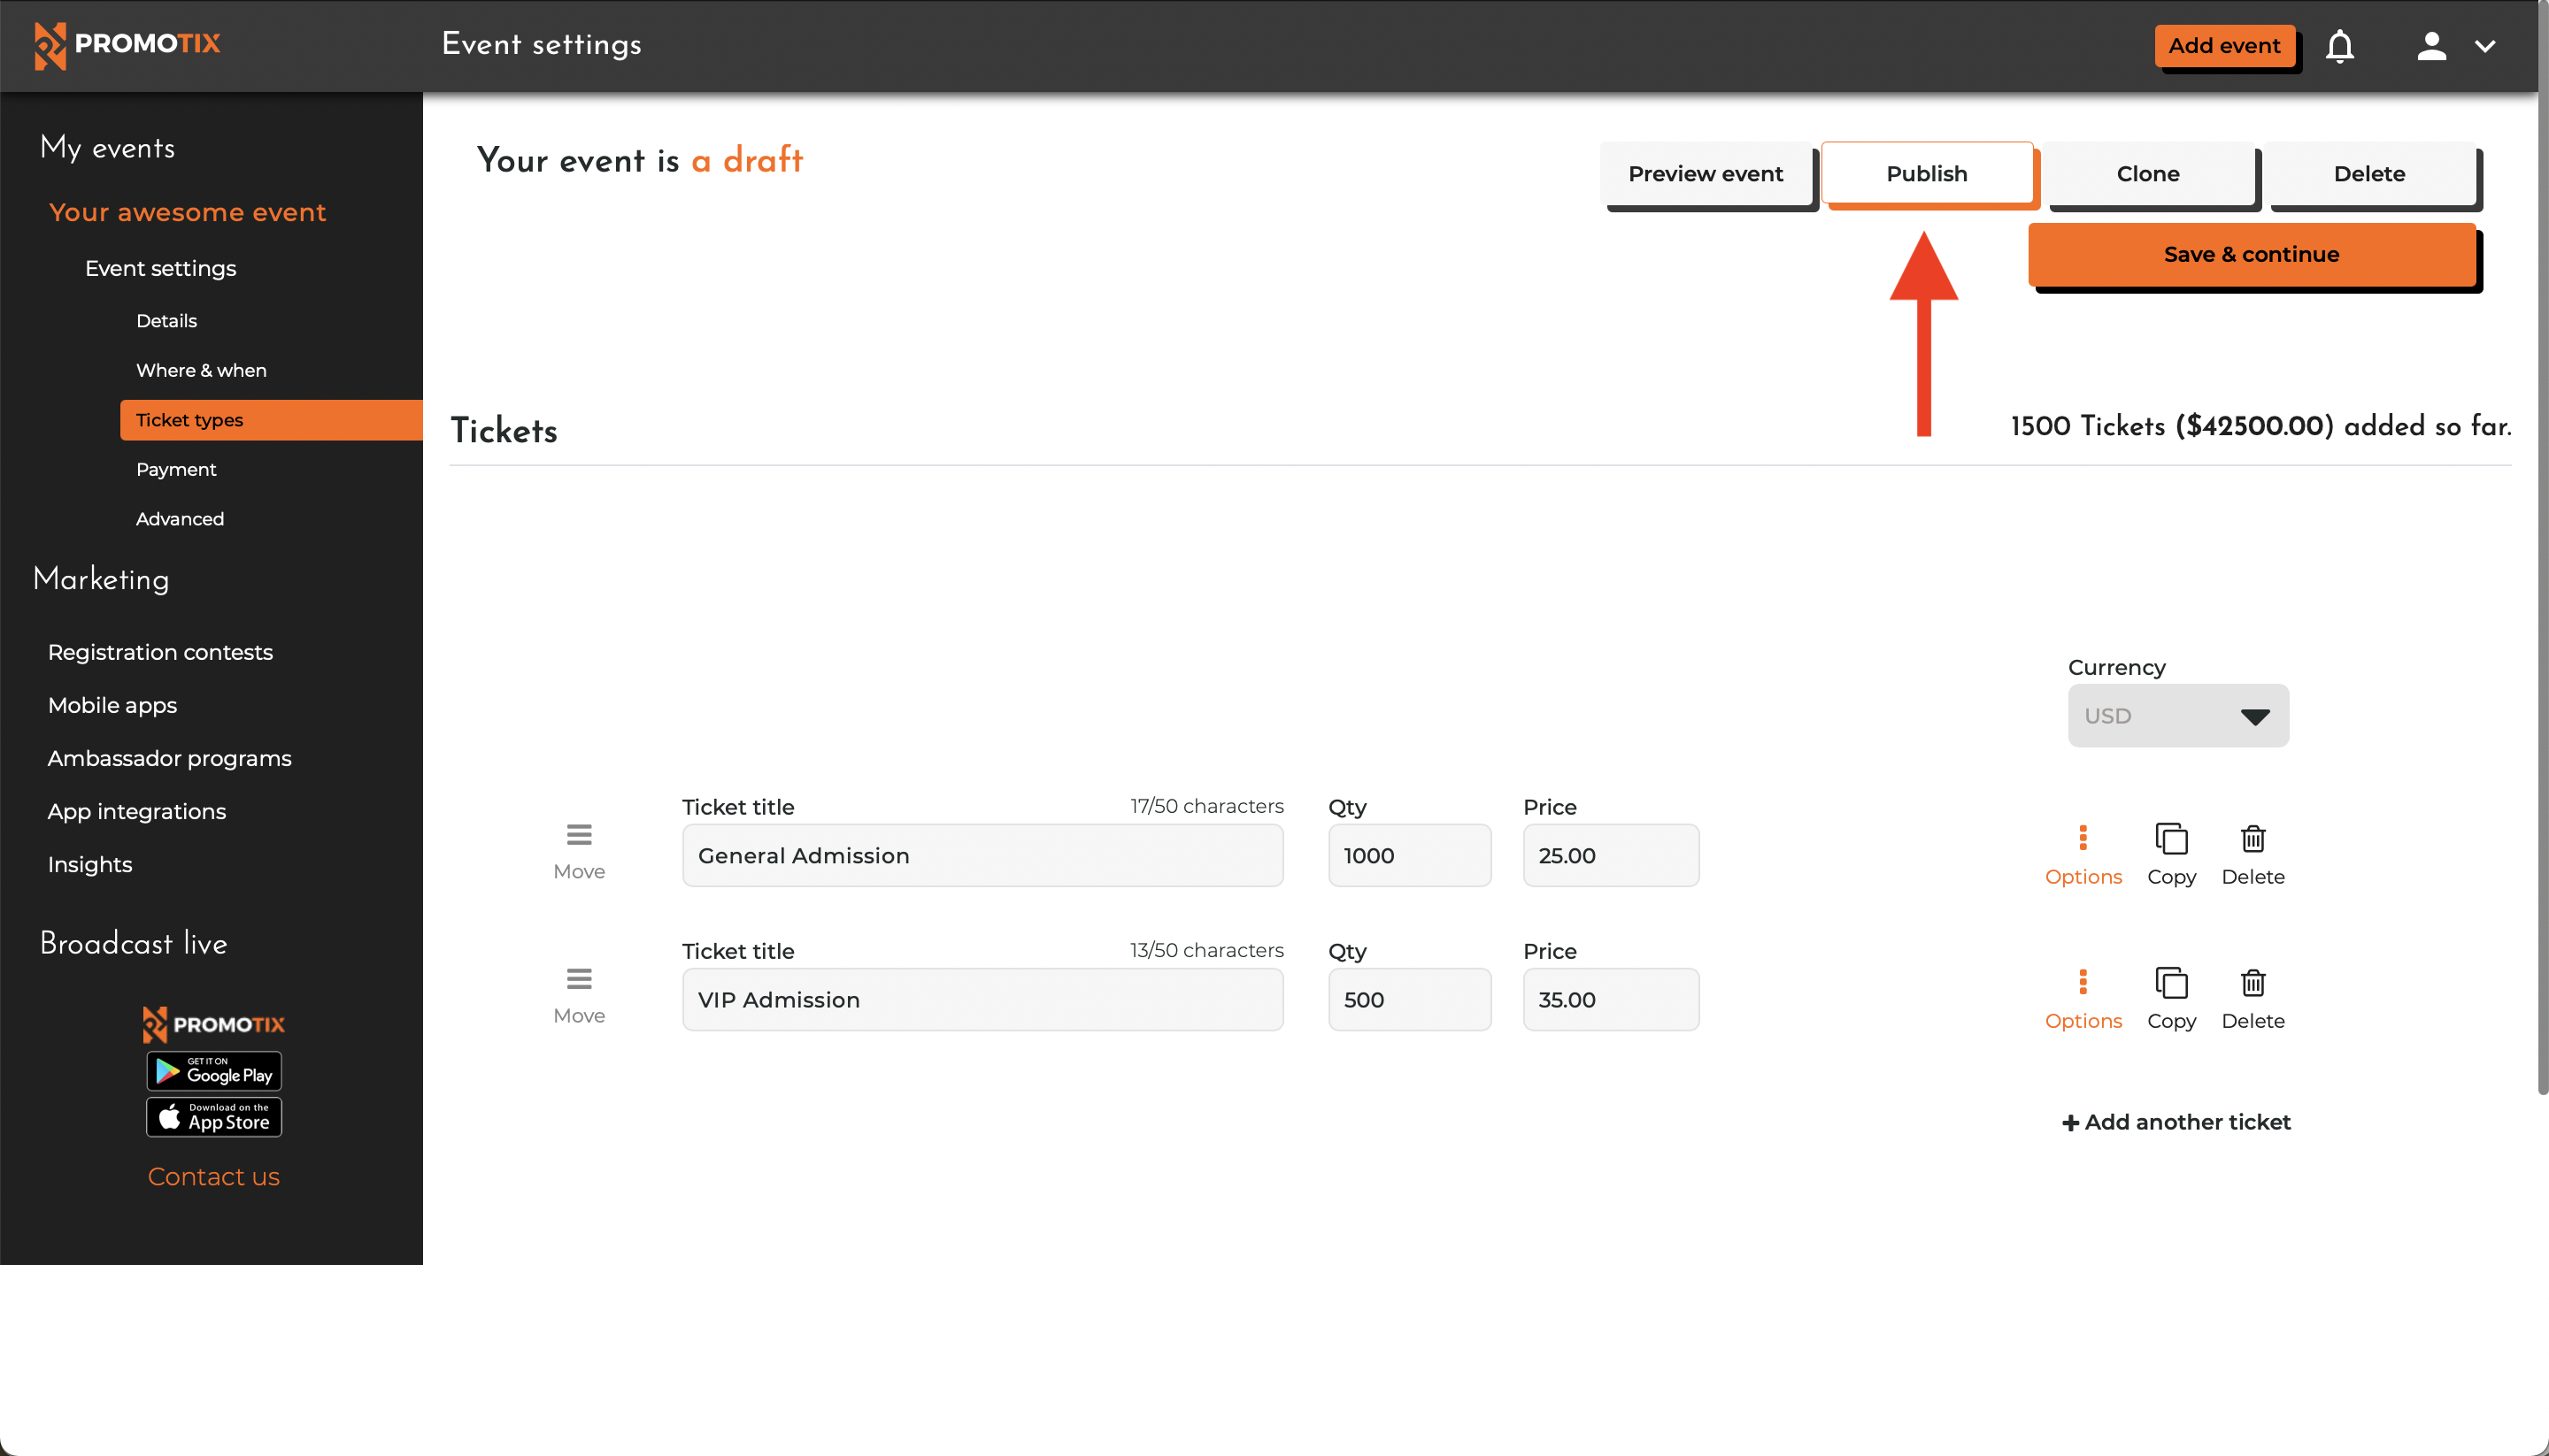Open notifications via the bell icon
Screen dimensions: 2549x1456
coord(2340,46)
